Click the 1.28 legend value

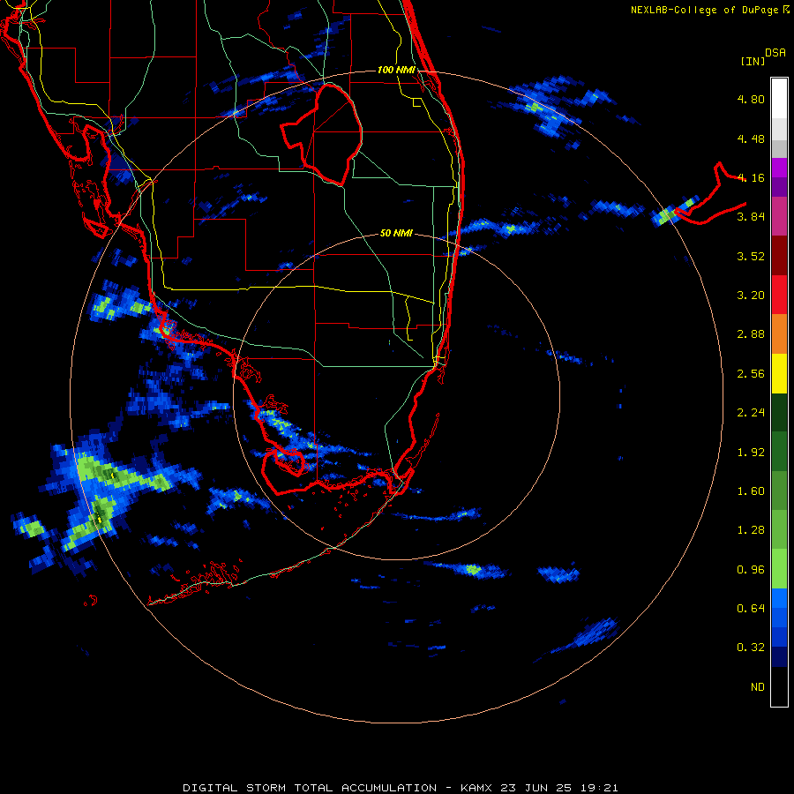(x=751, y=530)
